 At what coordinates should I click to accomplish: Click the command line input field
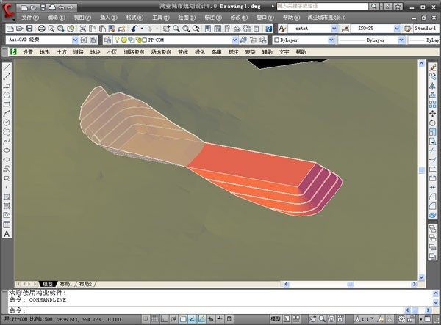(220, 309)
